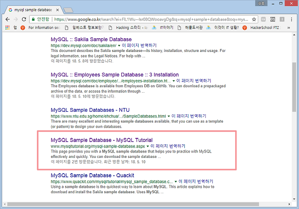Open 'MySQL Sample Database - MySQL Tutorial' result
Viewport: 299px width, 209px height.
pos(102,140)
